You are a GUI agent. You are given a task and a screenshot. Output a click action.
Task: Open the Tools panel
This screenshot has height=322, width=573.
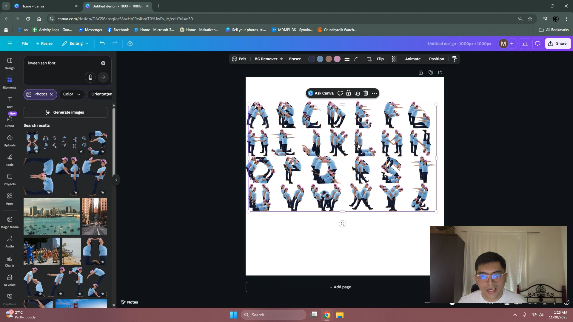click(x=10, y=160)
